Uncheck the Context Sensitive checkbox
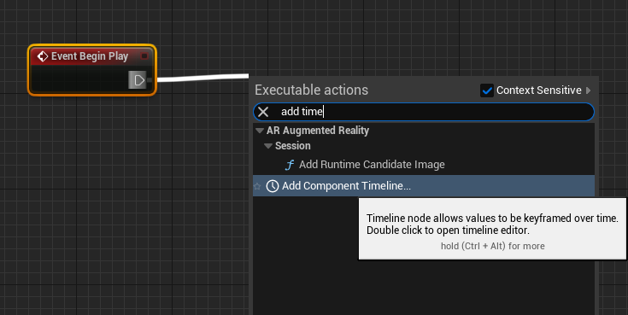This screenshot has width=628, height=315. coord(487,90)
